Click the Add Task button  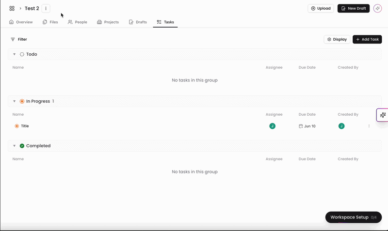click(367, 39)
